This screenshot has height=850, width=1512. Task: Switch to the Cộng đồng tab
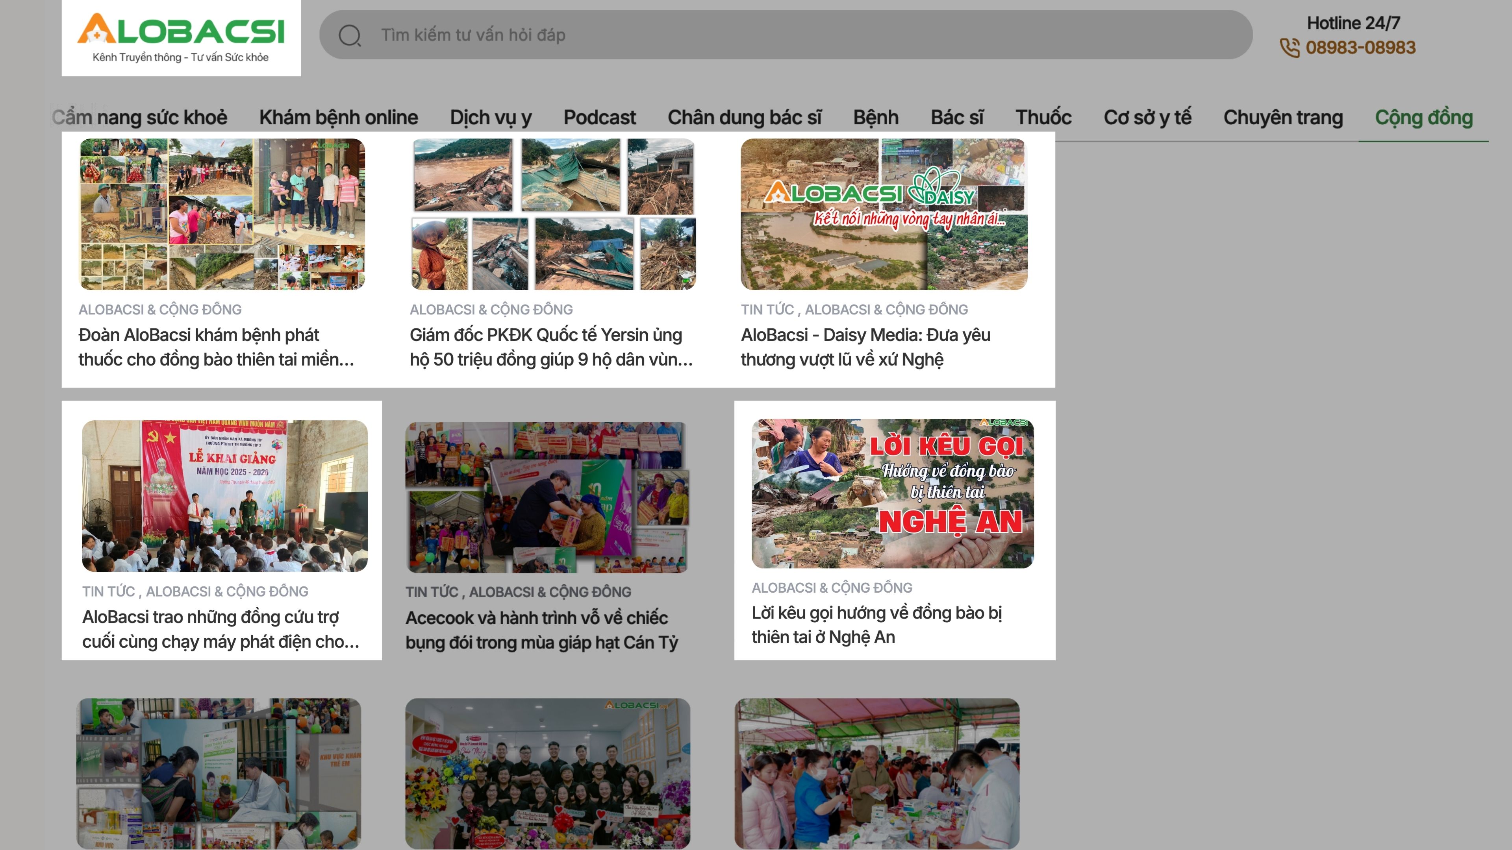[1423, 117]
